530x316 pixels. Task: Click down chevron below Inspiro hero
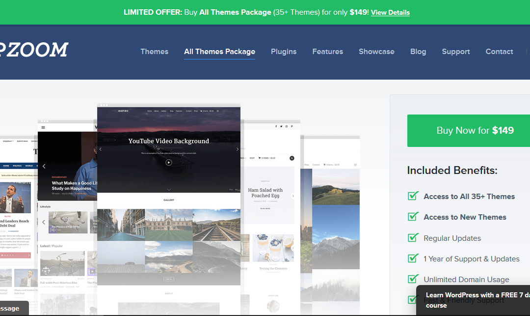point(169,190)
